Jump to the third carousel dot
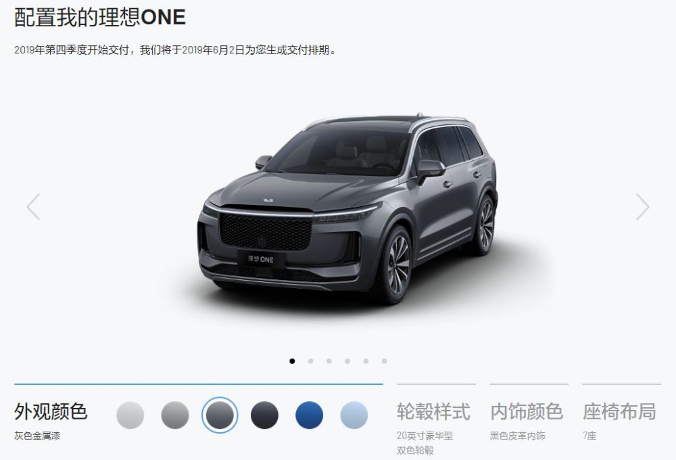676x460 pixels. click(329, 361)
